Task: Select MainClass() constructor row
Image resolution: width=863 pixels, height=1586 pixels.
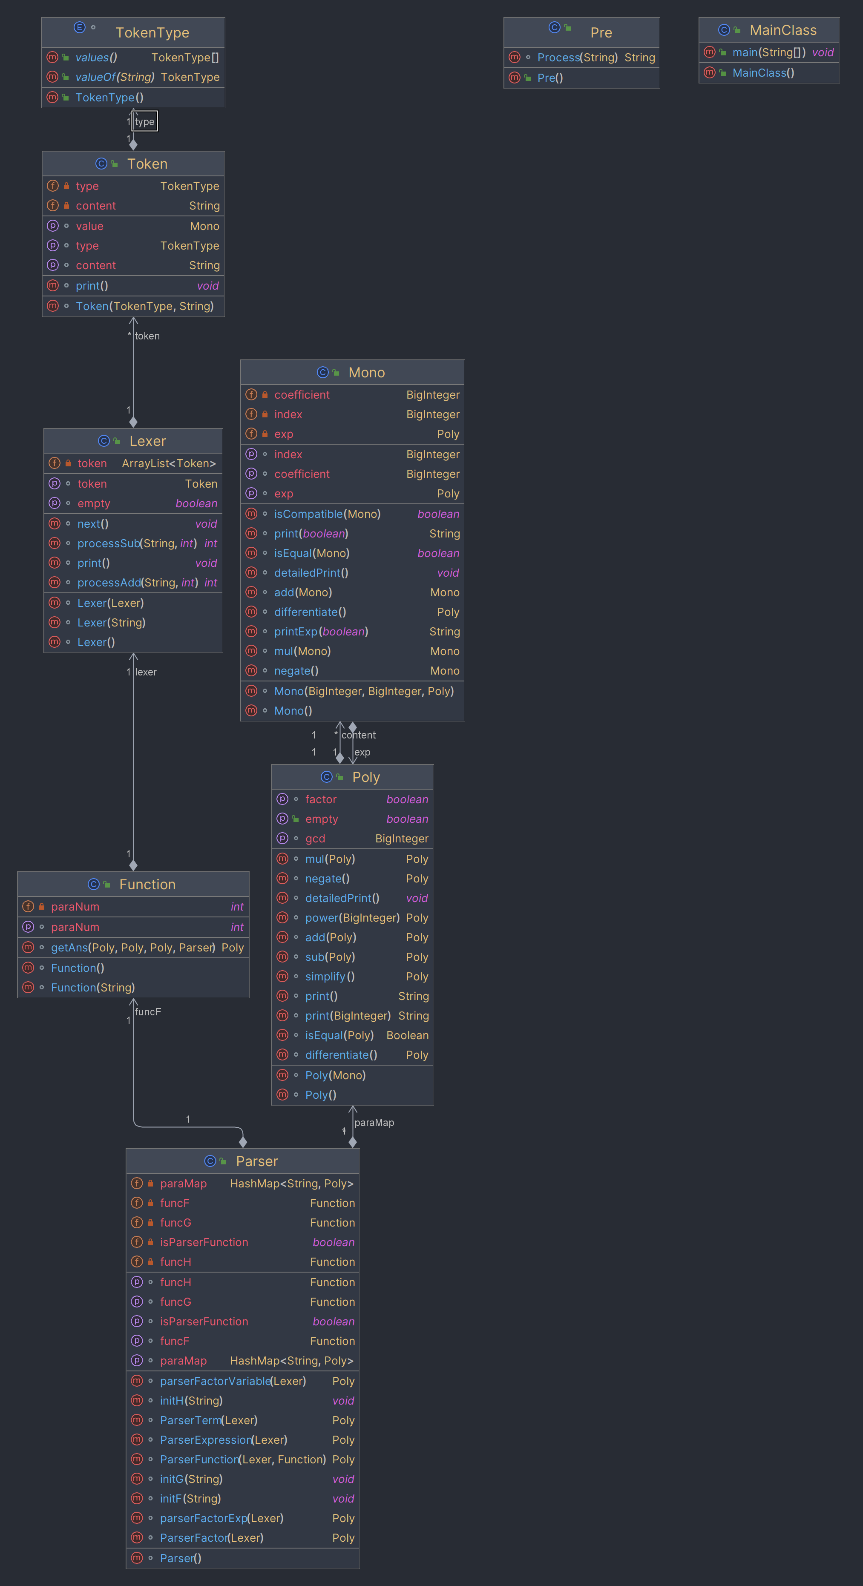Action: coord(769,73)
